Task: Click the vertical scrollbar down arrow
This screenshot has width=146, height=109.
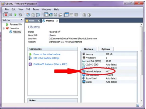Action: click(141, 101)
